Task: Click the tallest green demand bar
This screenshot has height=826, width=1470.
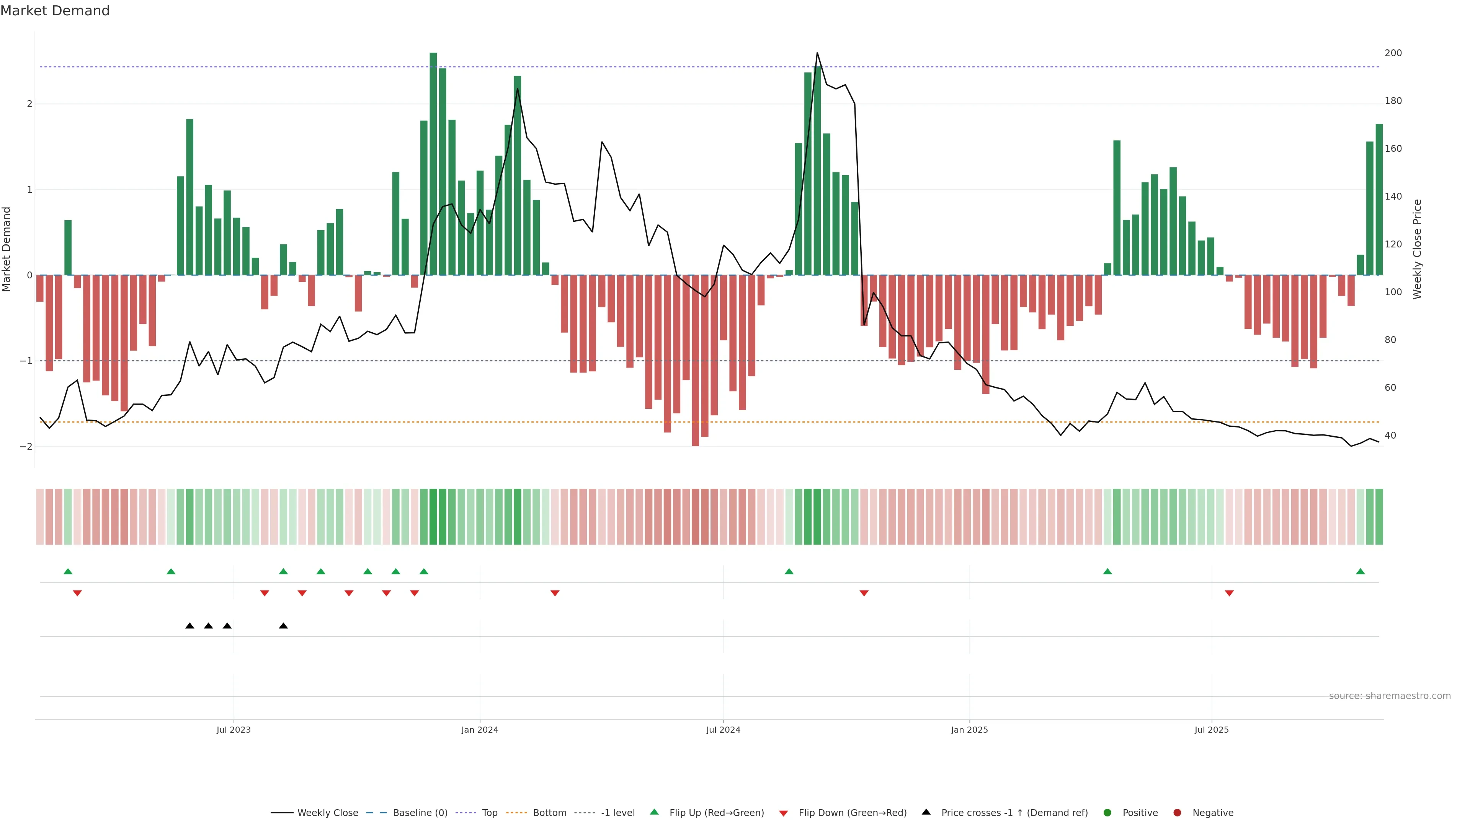Action: tap(433, 164)
